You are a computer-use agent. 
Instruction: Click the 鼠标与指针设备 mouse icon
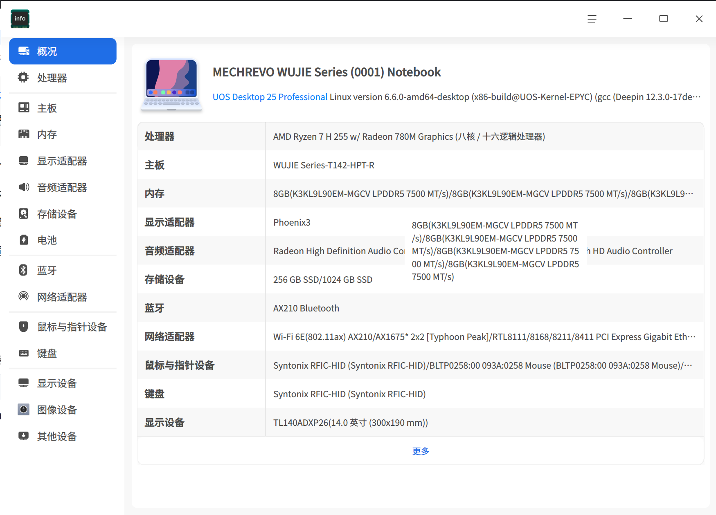coord(24,327)
